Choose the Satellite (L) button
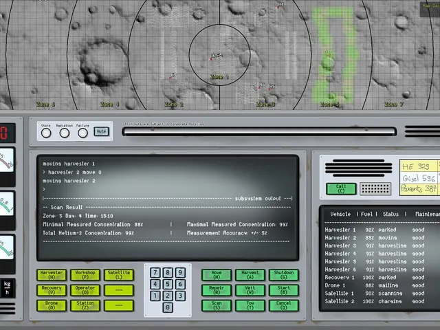The width and height of the screenshot is (440, 330). click(119, 275)
